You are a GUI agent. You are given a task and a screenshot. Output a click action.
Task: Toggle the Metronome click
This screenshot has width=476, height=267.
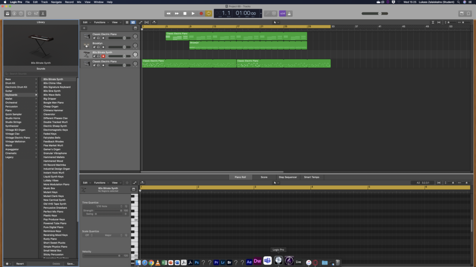[x=289, y=13]
